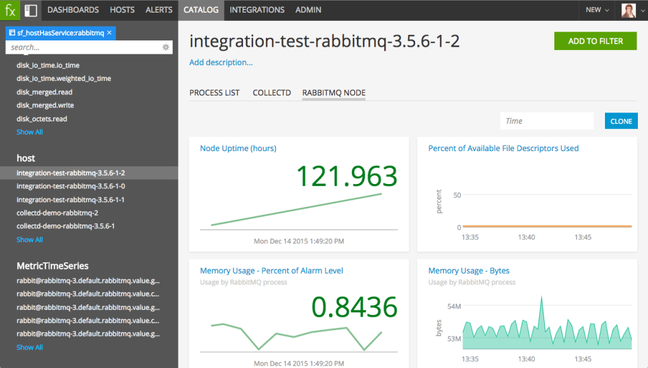The height and width of the screenshot is (368, 648).
Task: Click the host section heading
Action: coord(25,158)
